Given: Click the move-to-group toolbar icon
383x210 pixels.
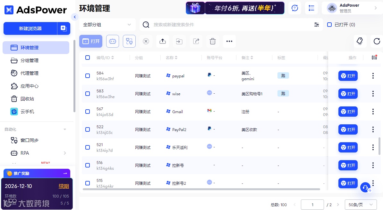Looking at the screenshot, I should point(179,41).
